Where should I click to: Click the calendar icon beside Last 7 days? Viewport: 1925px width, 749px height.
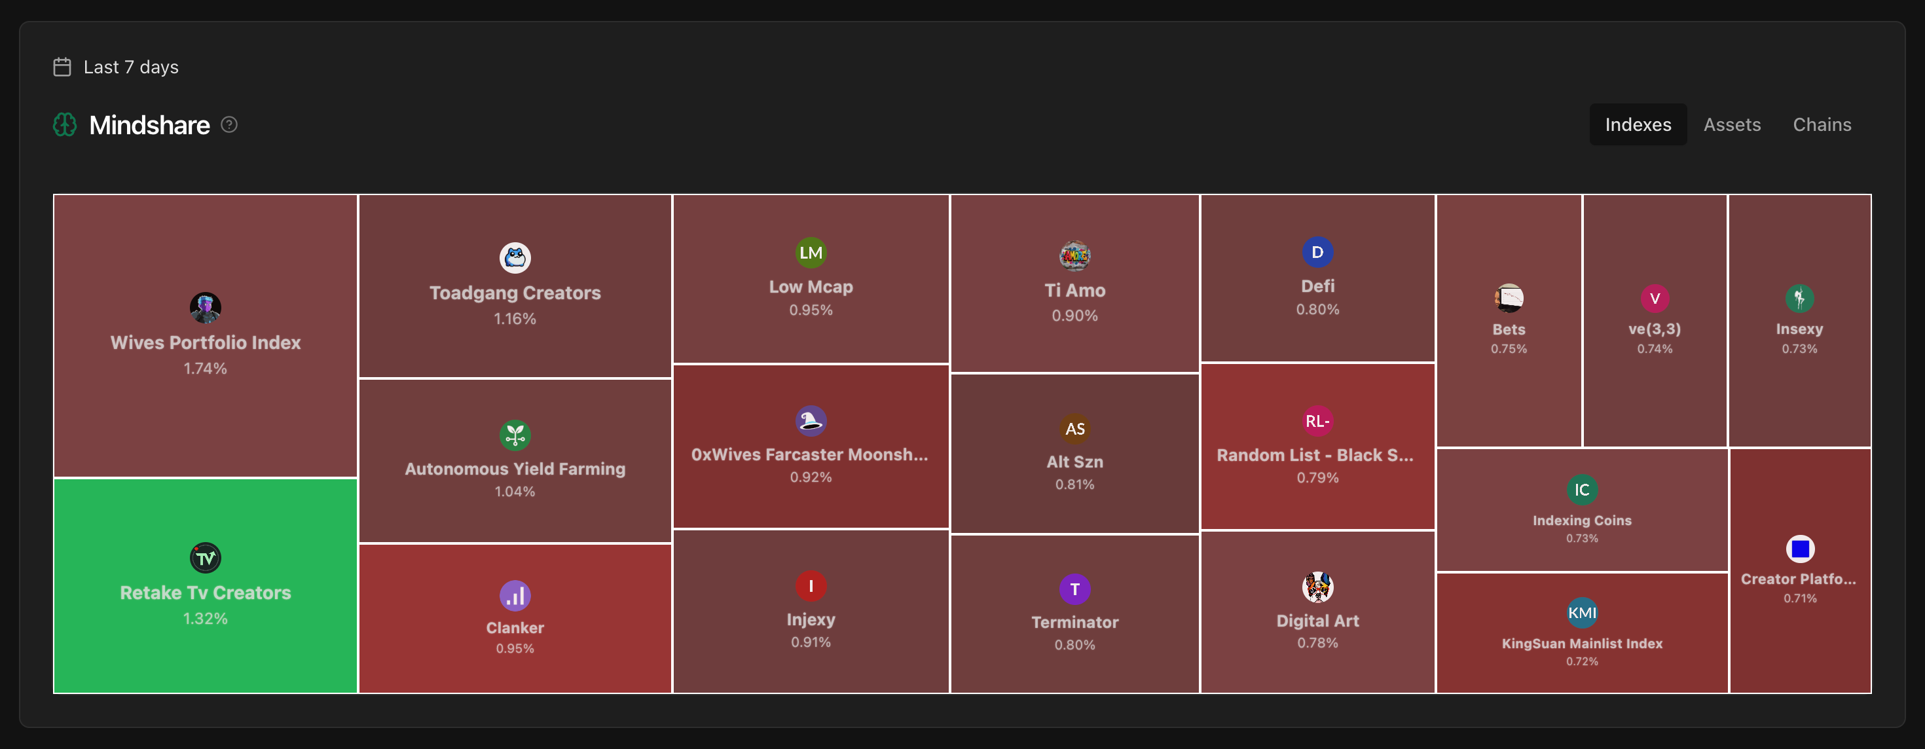[62, 67]
